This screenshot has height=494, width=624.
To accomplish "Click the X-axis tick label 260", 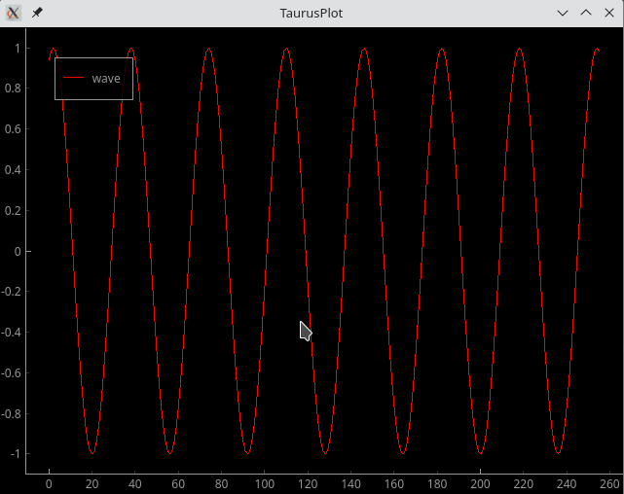I will coord(610,483).
